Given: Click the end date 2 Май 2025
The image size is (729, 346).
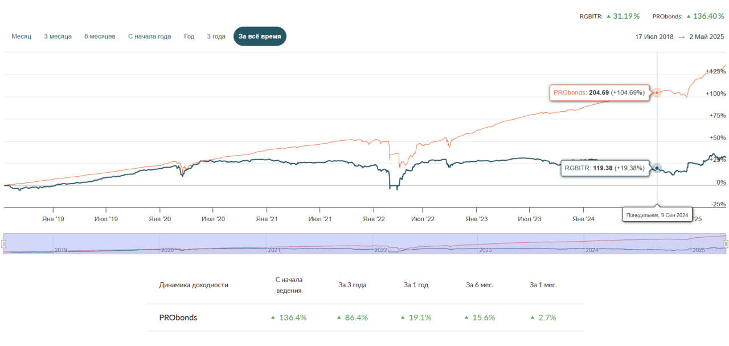Looking at the screenshot, I should [706, 36].
